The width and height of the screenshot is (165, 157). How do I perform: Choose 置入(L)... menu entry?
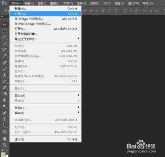point(45,89)
